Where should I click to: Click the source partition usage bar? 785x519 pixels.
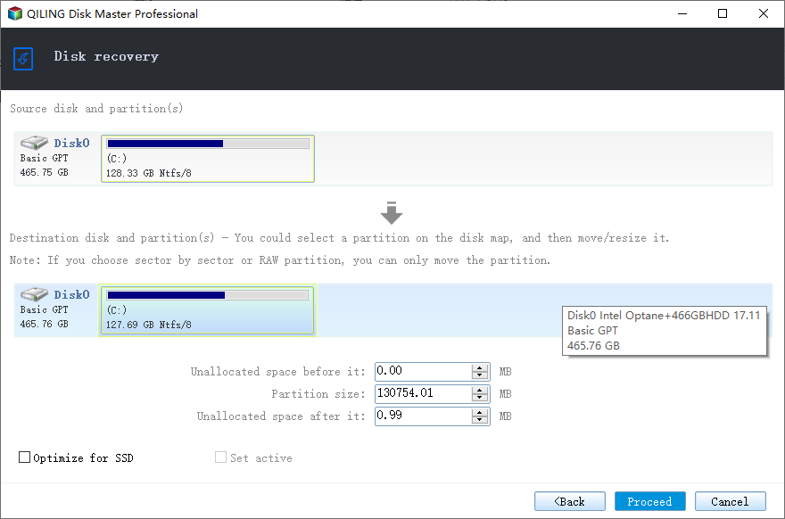click(x=208, y=144)
